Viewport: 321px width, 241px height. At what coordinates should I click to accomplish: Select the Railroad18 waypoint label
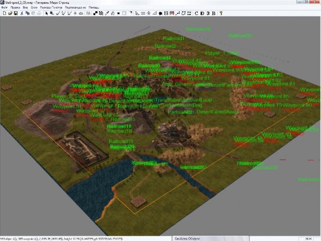[120, 131]
